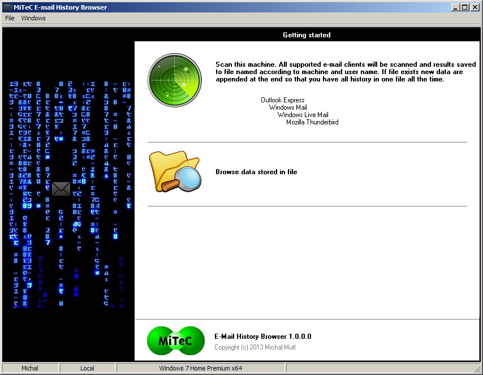Screen dimensions: 483x375
Task: Click "Mozilla Thunderbird" in client list
Action: (x=312, y=122)
